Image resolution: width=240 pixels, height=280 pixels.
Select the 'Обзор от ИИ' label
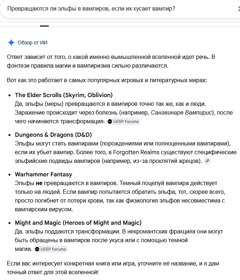(x=32, y=43)
